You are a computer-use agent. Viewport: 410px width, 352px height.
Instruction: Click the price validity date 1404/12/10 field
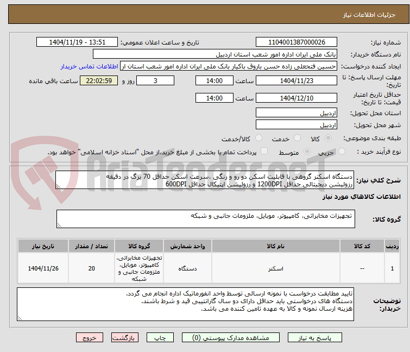click(297, 98)
